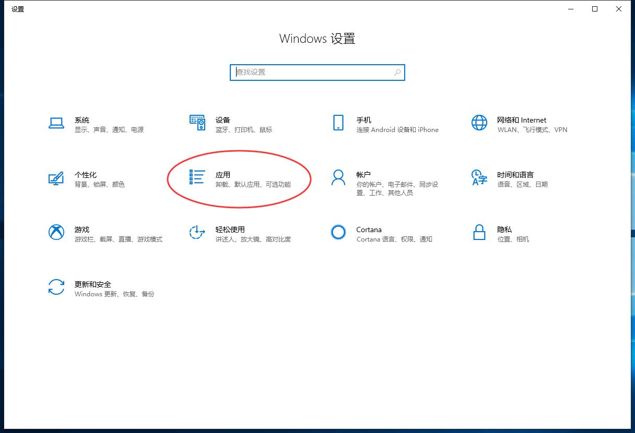635x433 pixels.
Task: Open 时间和语言 title text
Action: coord(515,175)
